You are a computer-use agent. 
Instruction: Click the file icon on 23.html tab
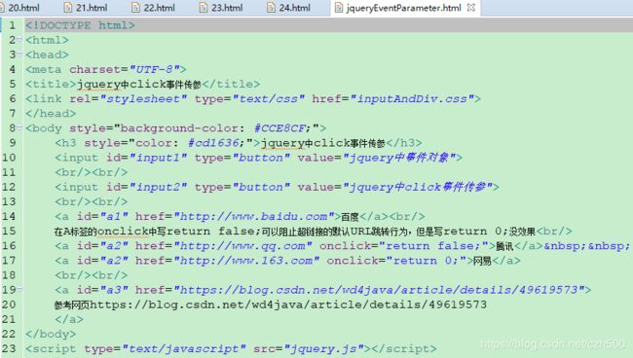[x=204, y=7]
